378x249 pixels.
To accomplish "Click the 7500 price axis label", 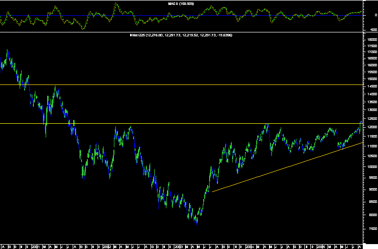I will [x=373, y=229].
